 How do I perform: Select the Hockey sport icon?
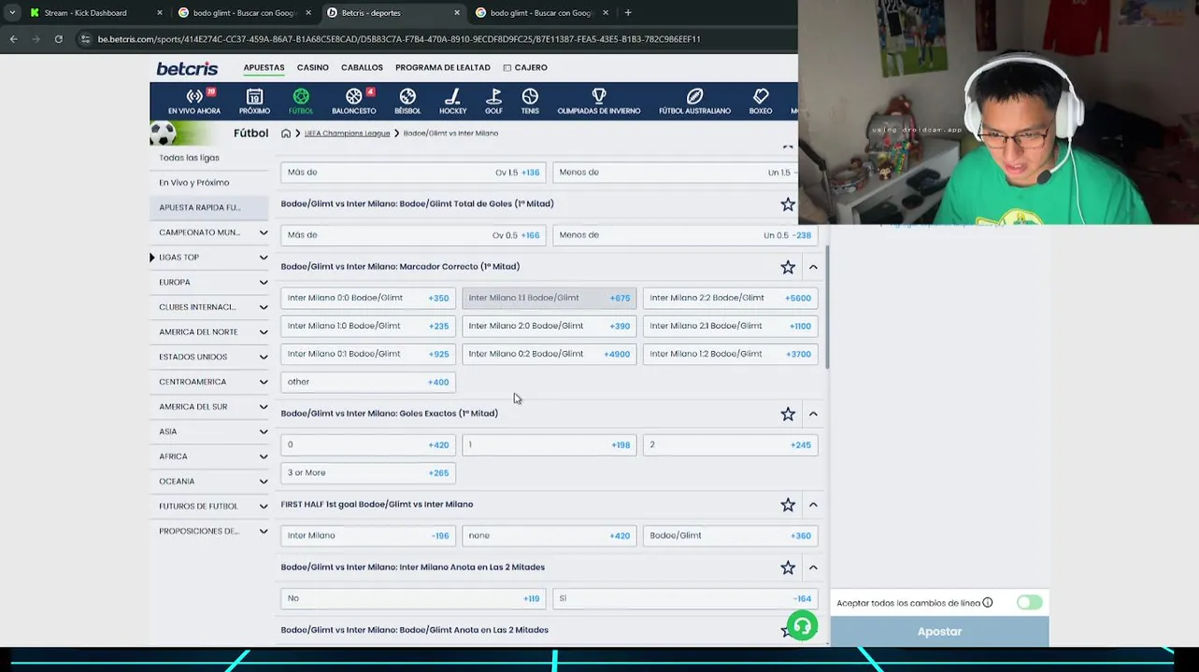[452, 102]
